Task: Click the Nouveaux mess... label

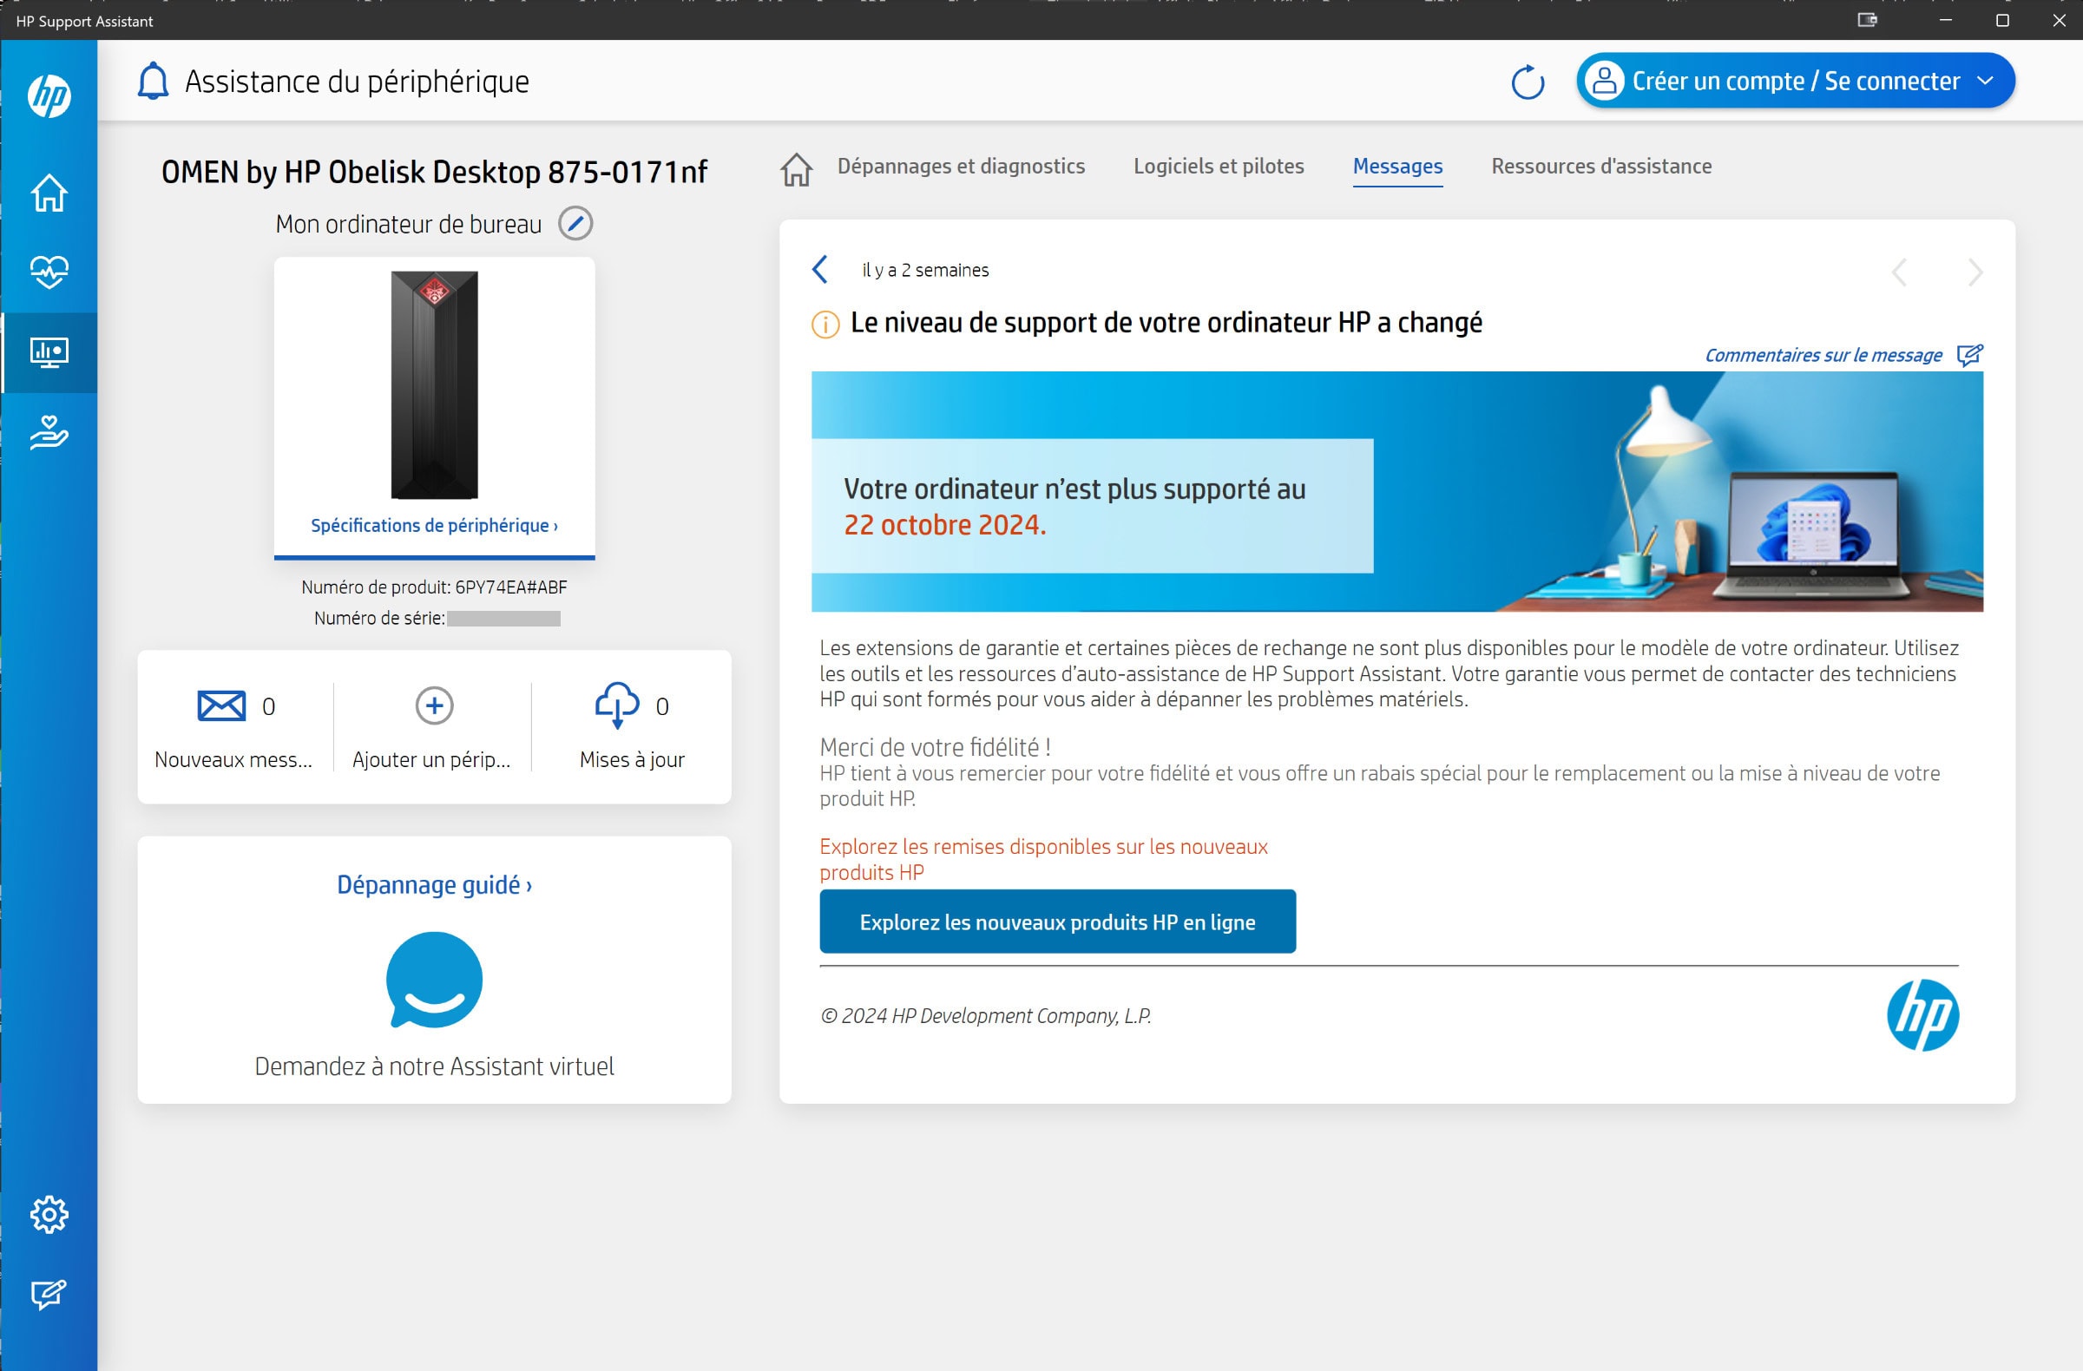Action: 233,759
